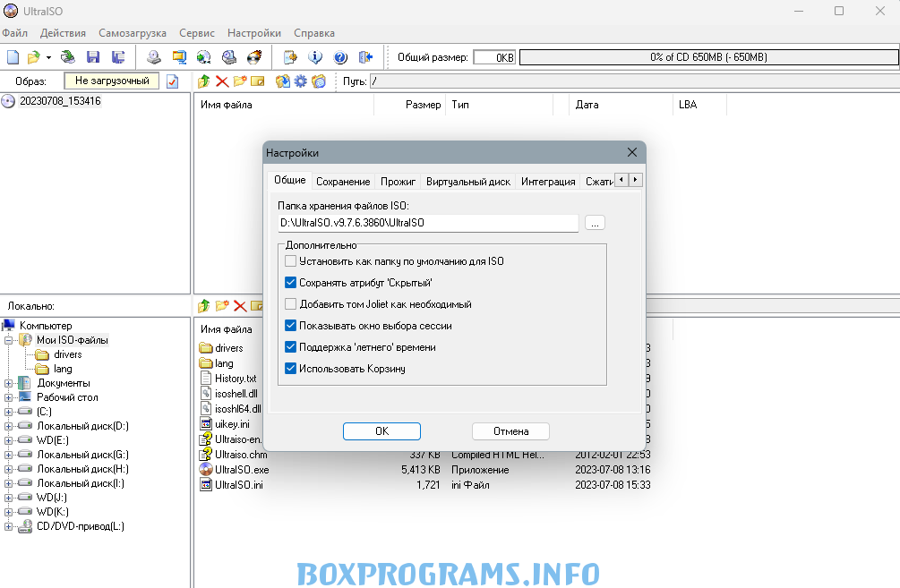Click the folder label icon after gear

pyautogui.click(x=319, y=81)
